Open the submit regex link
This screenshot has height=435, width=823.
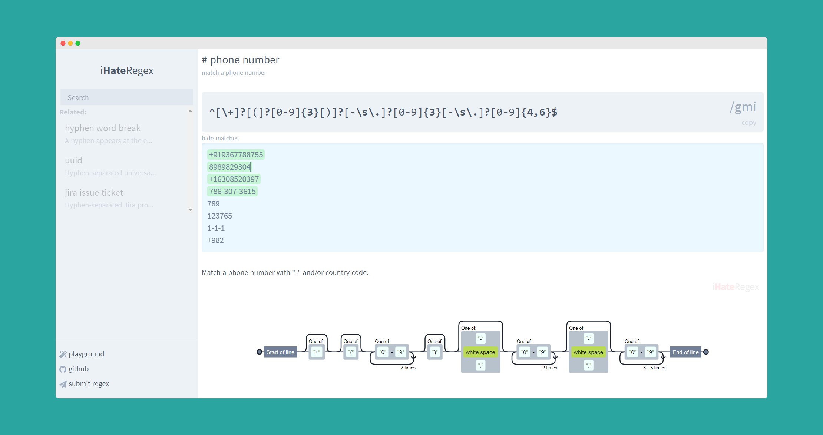coord(89,383)
